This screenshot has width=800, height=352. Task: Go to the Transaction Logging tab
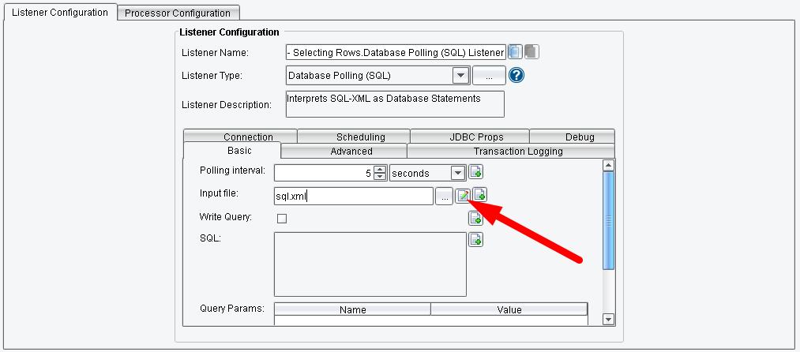517,152
